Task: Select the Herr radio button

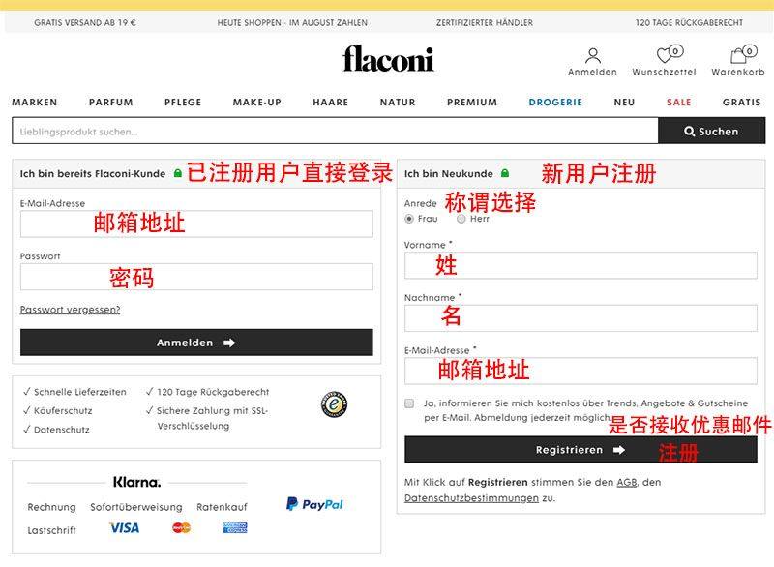Action: [461, 219]
